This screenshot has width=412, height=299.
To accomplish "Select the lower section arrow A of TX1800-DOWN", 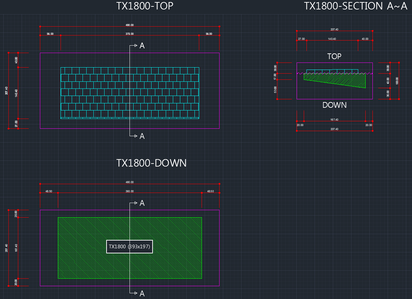I will click(142, 294).
